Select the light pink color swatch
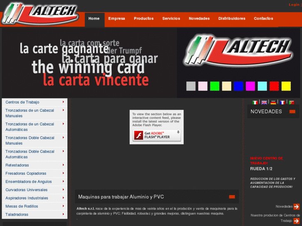Screen dimensions: 302x226 pyautogui.click(x=203, y=86)
